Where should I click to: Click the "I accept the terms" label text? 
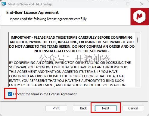pos(45,94)
